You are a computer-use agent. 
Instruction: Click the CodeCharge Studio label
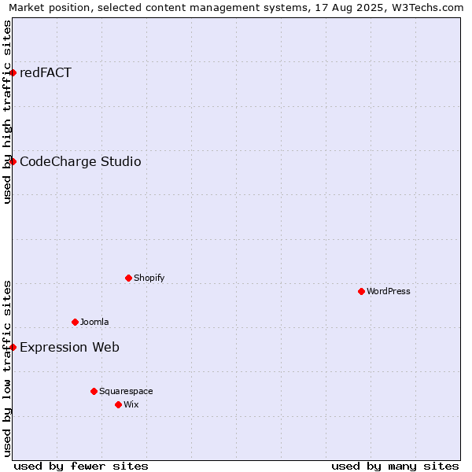(x=80, y=161)
